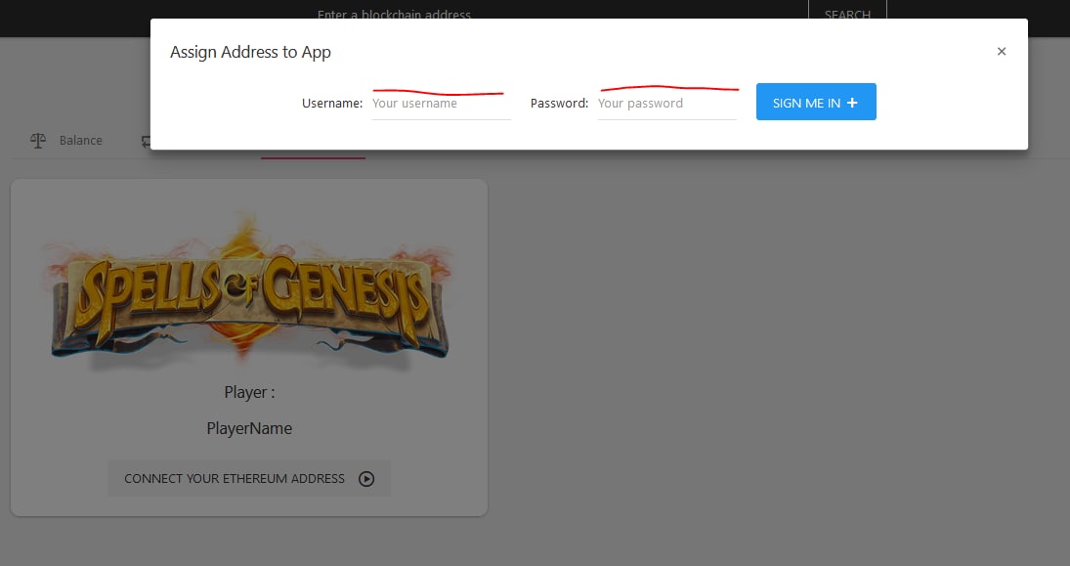
Task: Close the Assign Address to App dialog
Action: (x=1001, y=51)
